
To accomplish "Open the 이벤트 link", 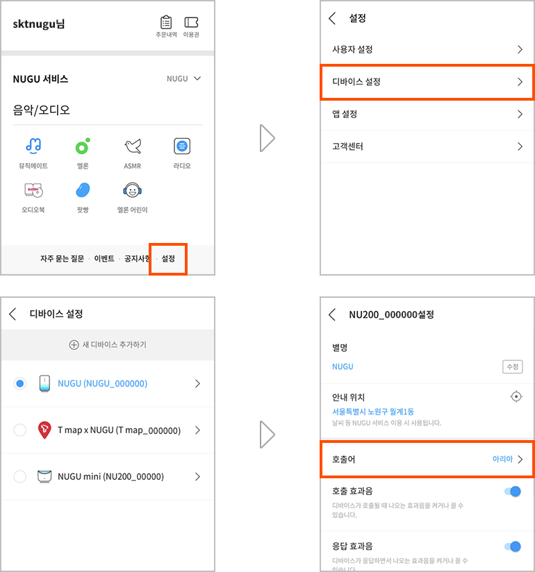I will tap(104, 259).
